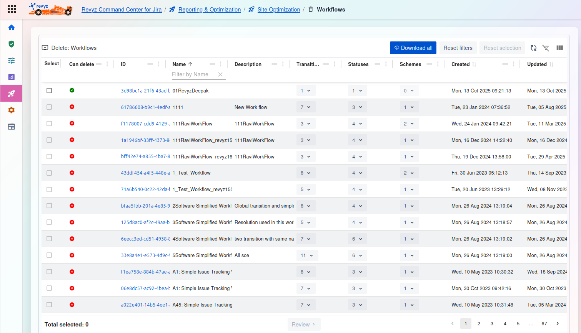Click the Download all button

[413, 48]
